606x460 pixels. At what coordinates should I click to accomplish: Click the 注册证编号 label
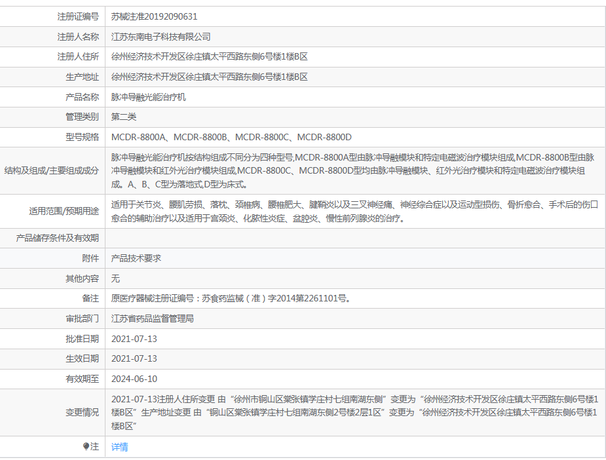(78, 16)
